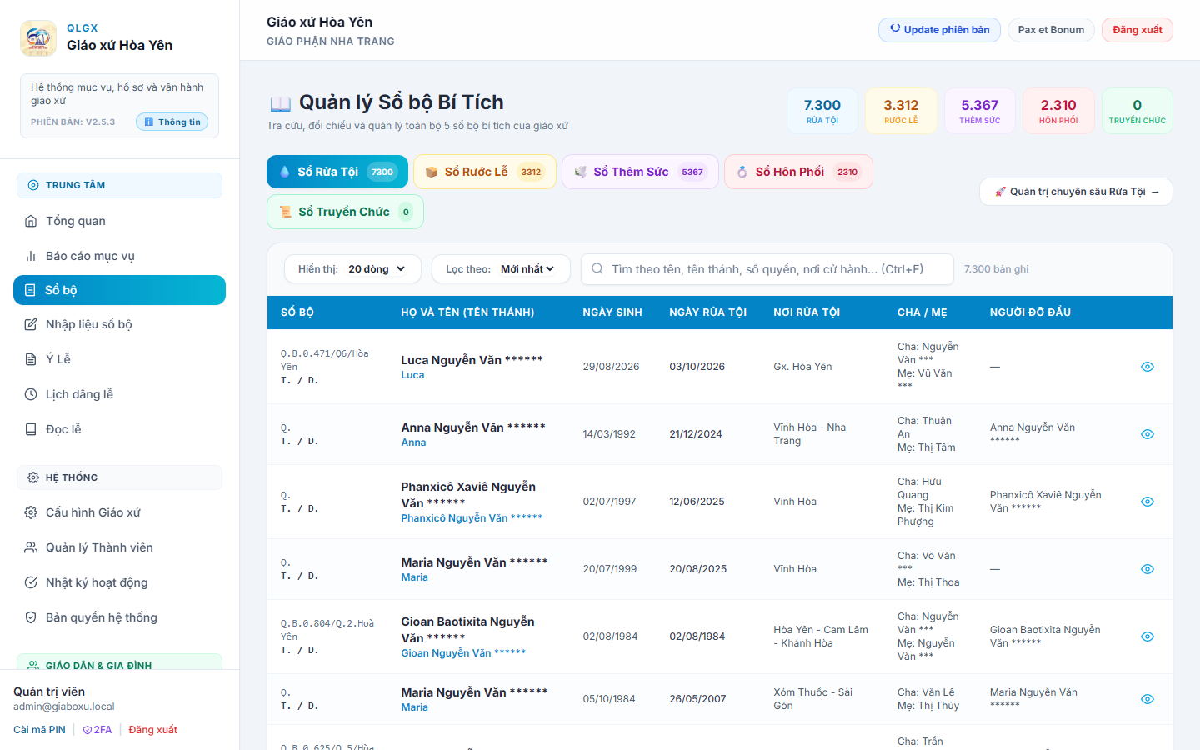1200x750 pixels.
Task: View the Gioan Baotixita record via eye icon
Action: pos(1147,637)
